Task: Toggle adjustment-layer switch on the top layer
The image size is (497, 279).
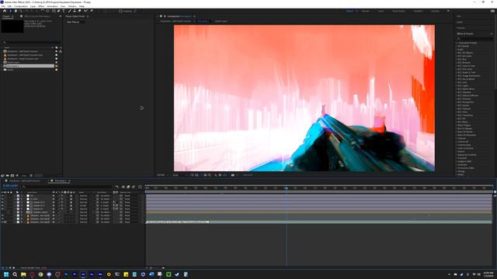Action: [x=71, y=196]
